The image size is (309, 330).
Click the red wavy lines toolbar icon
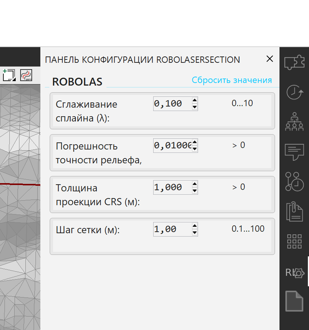(26, 75)
